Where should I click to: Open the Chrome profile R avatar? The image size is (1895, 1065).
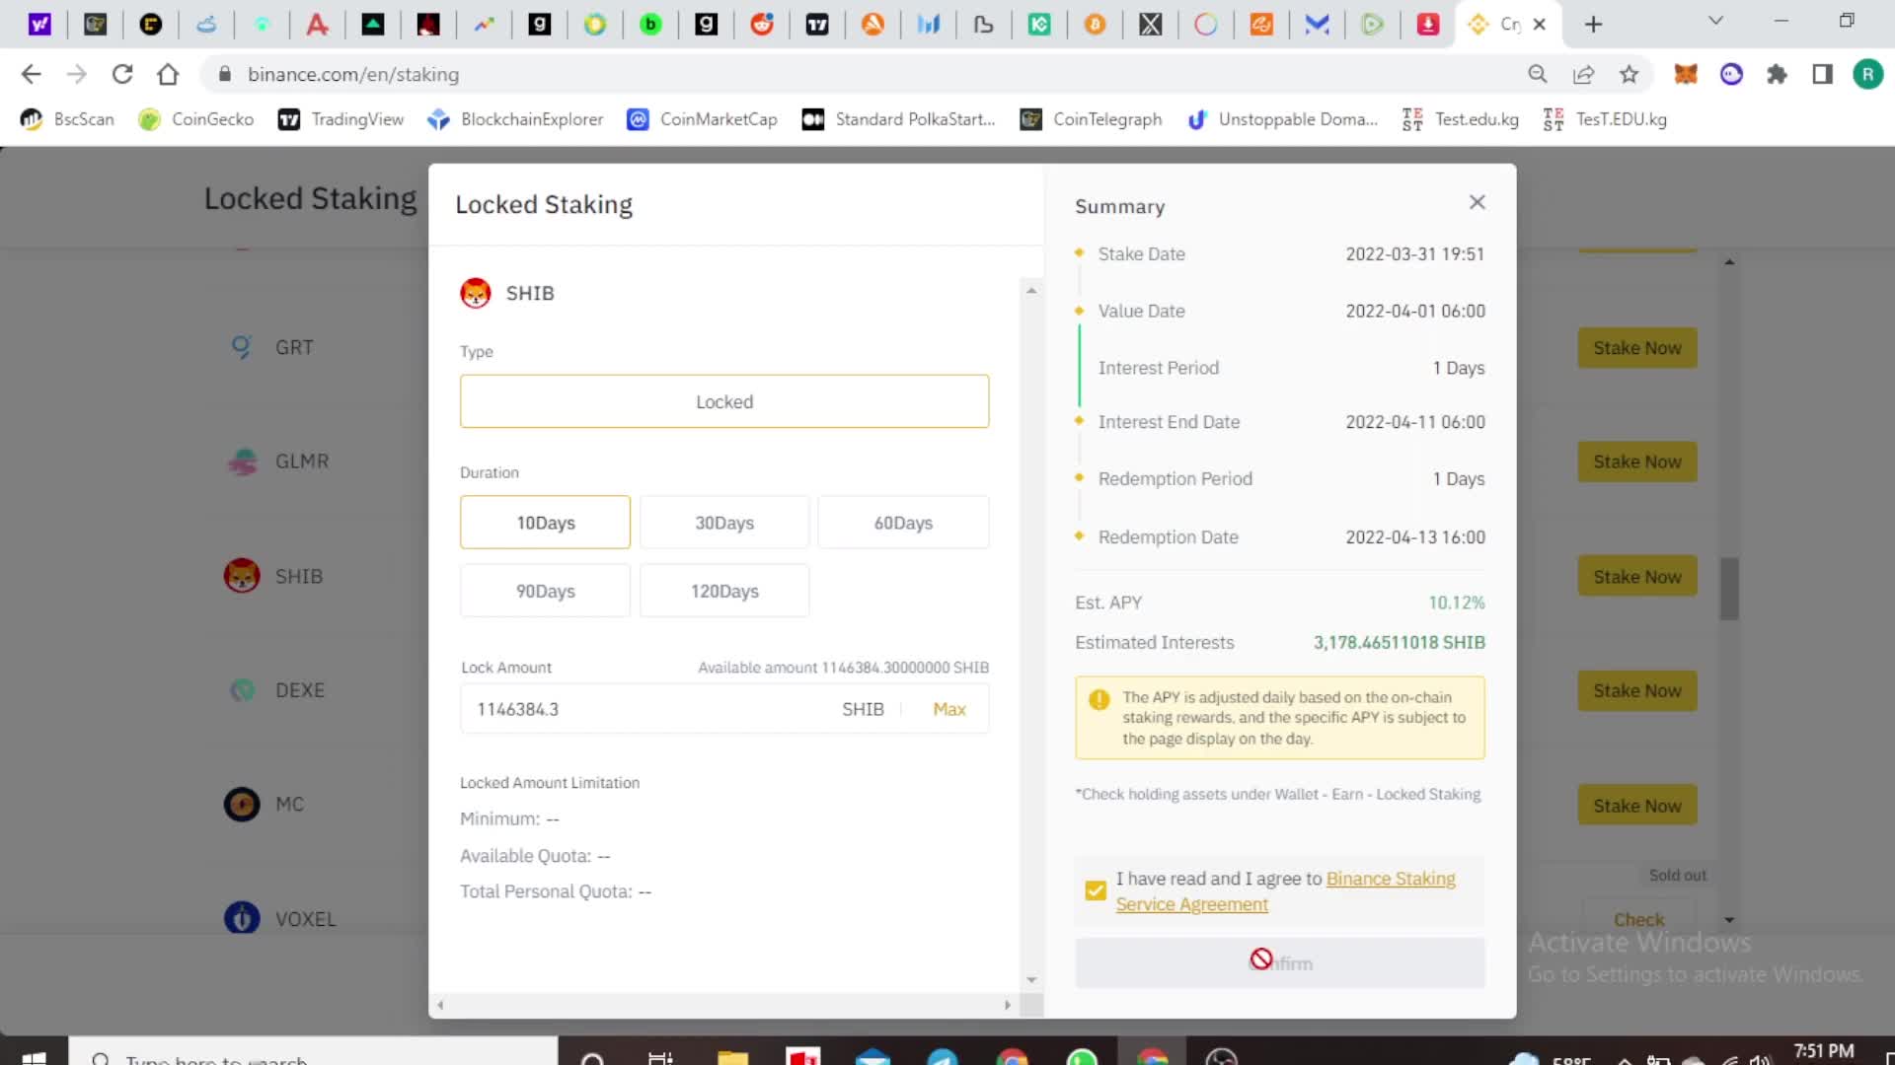click(1867, 74)
